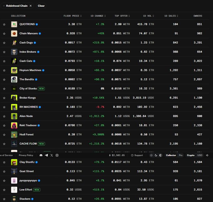Switch to light theme sun icon

click(151, 155)
